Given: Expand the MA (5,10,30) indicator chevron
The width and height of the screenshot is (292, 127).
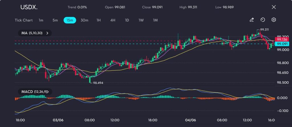Looking at the screenshot, I should tap(47, 33).
